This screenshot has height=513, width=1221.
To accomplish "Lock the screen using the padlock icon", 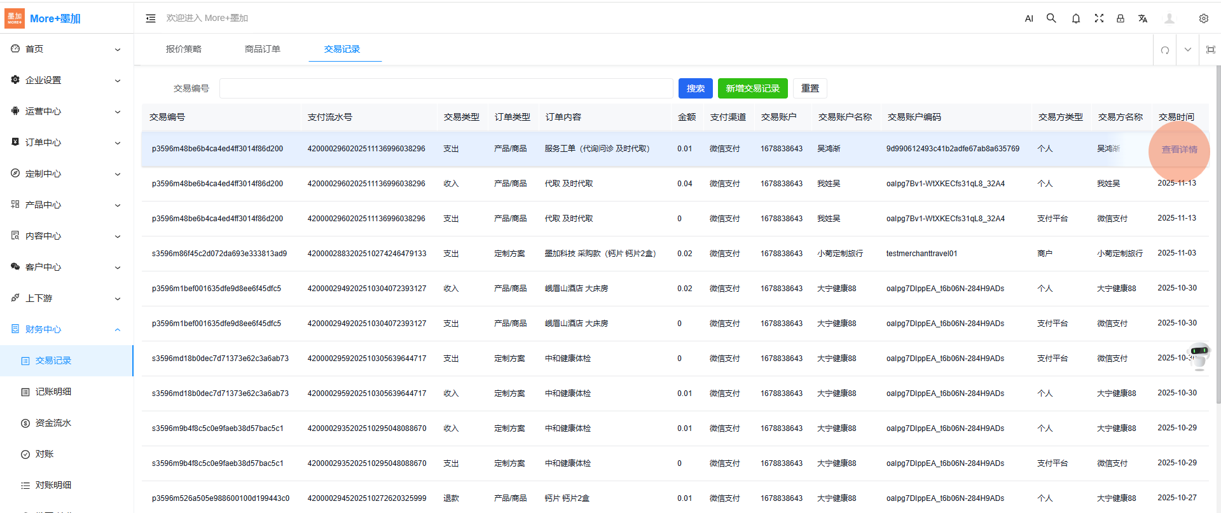I will [x=1121, y=18].
